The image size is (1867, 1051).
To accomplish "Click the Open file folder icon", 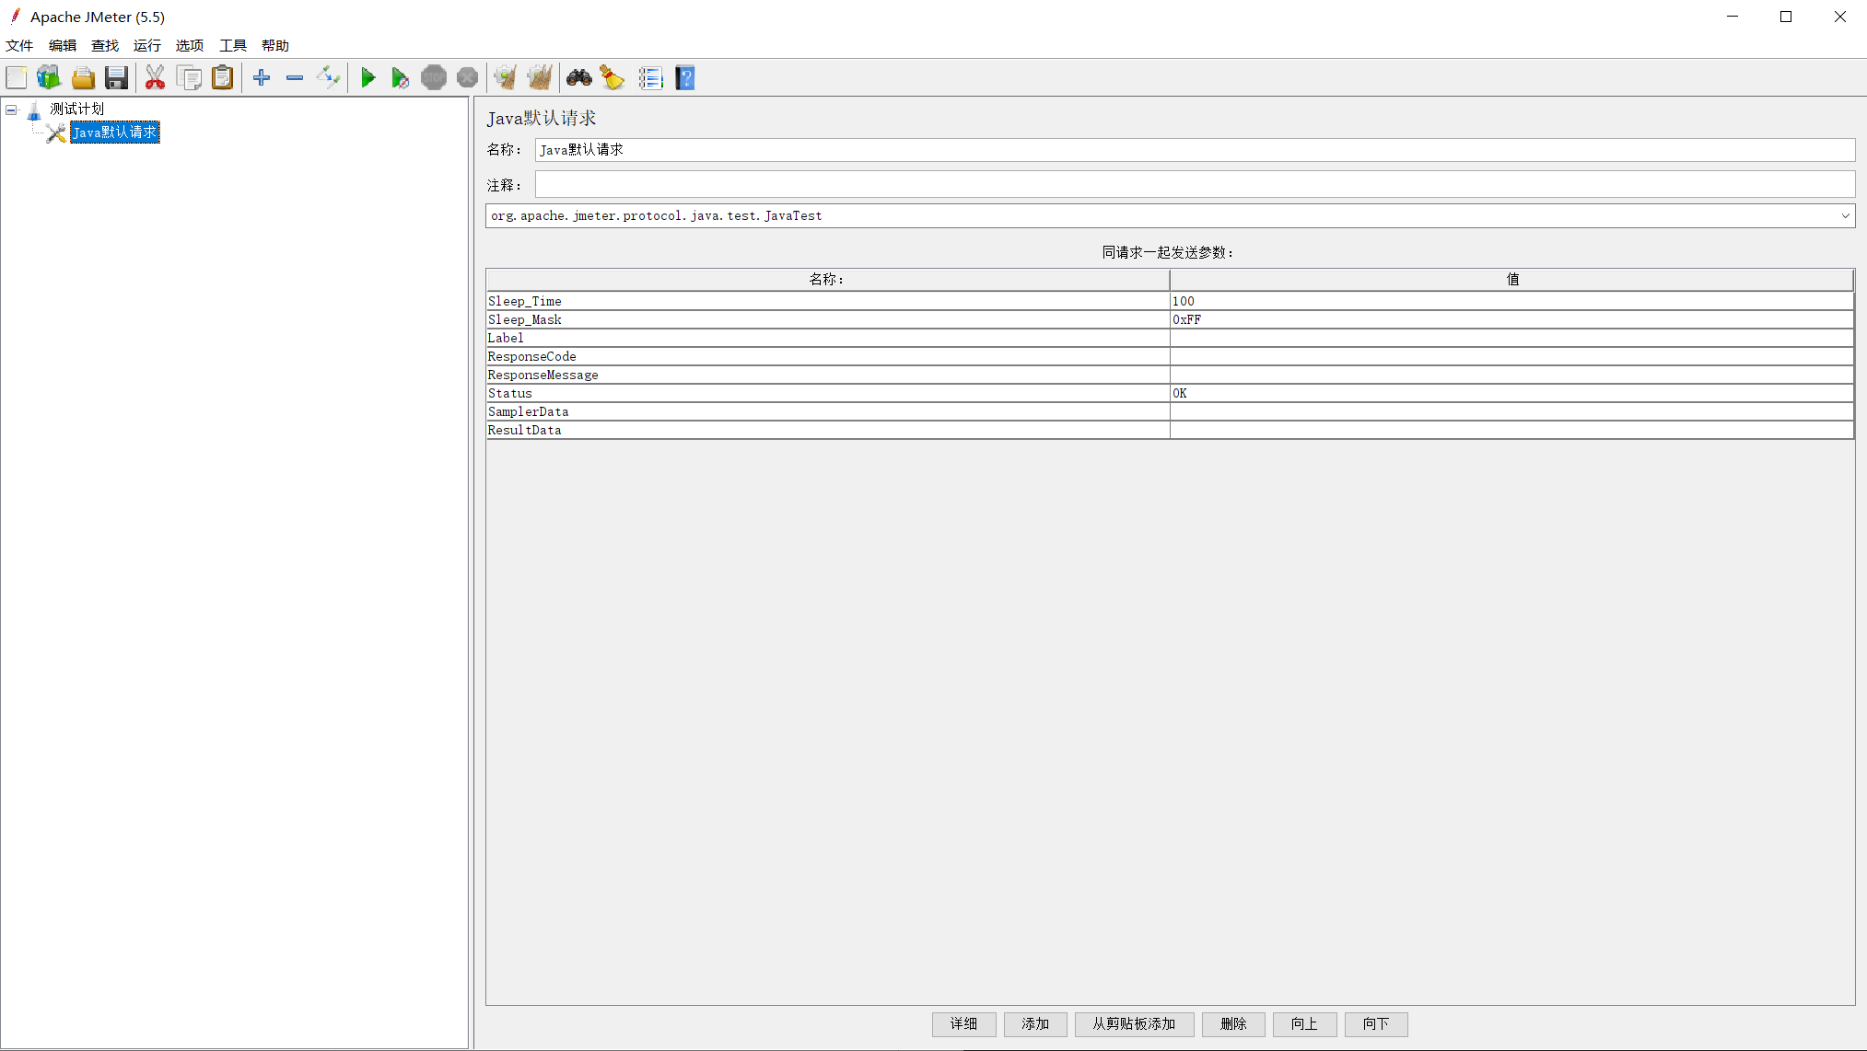I will (x=83, y=78).
